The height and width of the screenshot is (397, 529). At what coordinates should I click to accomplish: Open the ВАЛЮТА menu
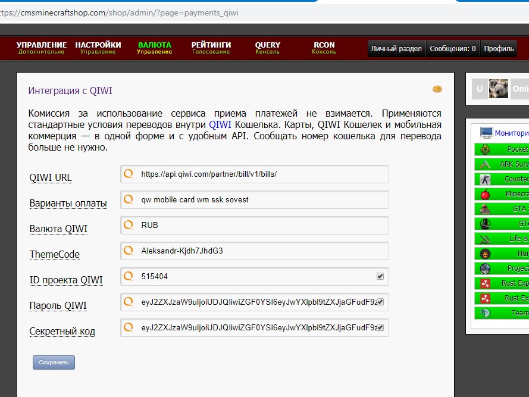(154, 48)
